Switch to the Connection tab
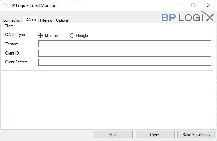The image size is (217, 141). pyautogui.click(x=12, y=20)
